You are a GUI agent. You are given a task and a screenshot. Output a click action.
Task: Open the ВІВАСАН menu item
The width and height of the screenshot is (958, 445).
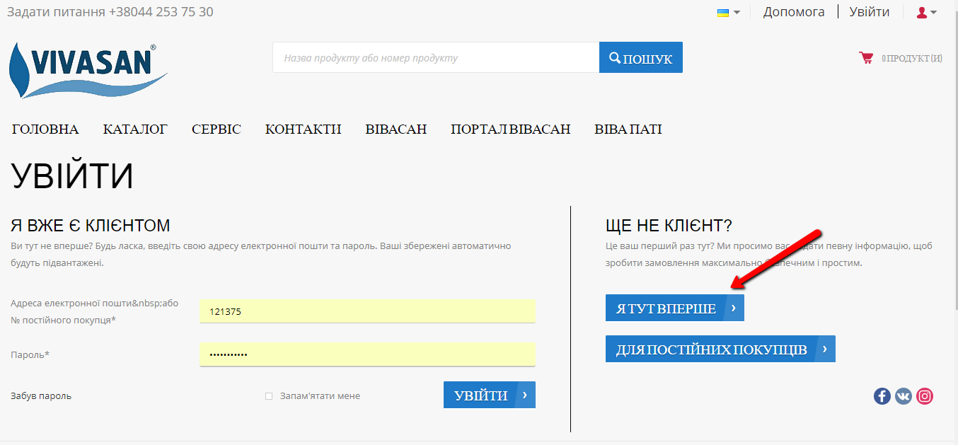click(x=396, y=129)
